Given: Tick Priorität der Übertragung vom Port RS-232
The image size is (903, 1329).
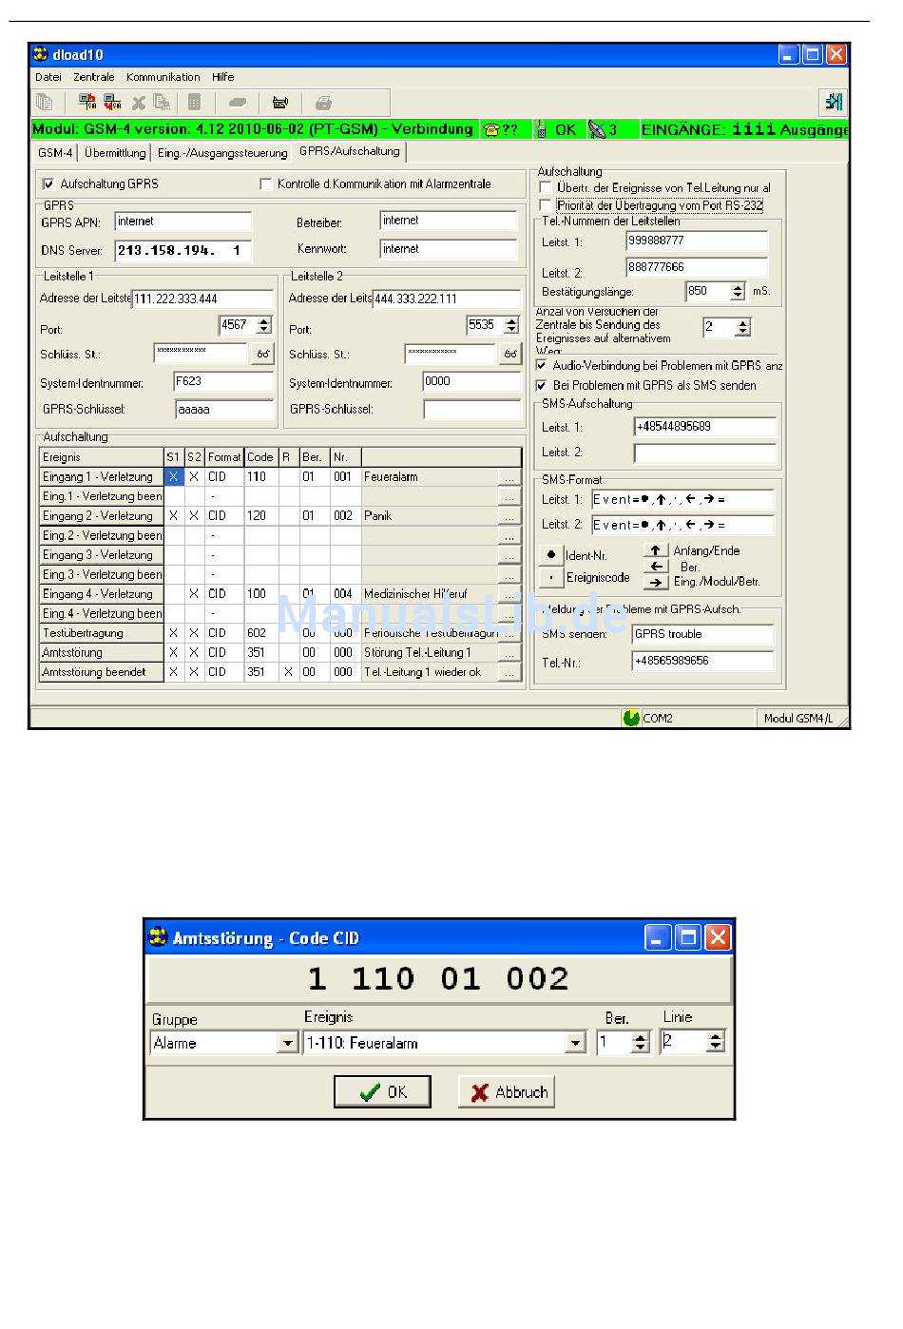Looking at the screenshot, I should click(x=546, y=205).
